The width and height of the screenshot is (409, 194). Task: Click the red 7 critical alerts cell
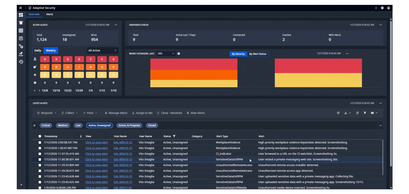pyautogui.click(x=90, y=59)
